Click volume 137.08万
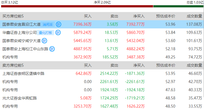The image size is (204, 109). click(194, 24)
